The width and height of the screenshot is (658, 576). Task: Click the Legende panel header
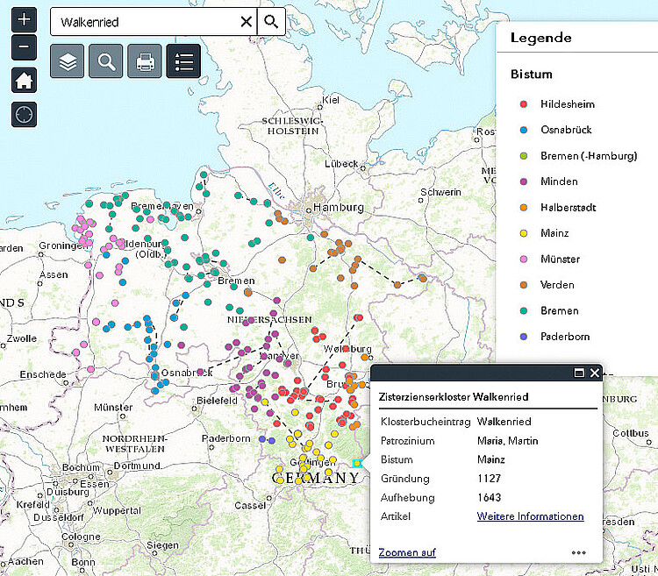[x=541, y=38]
